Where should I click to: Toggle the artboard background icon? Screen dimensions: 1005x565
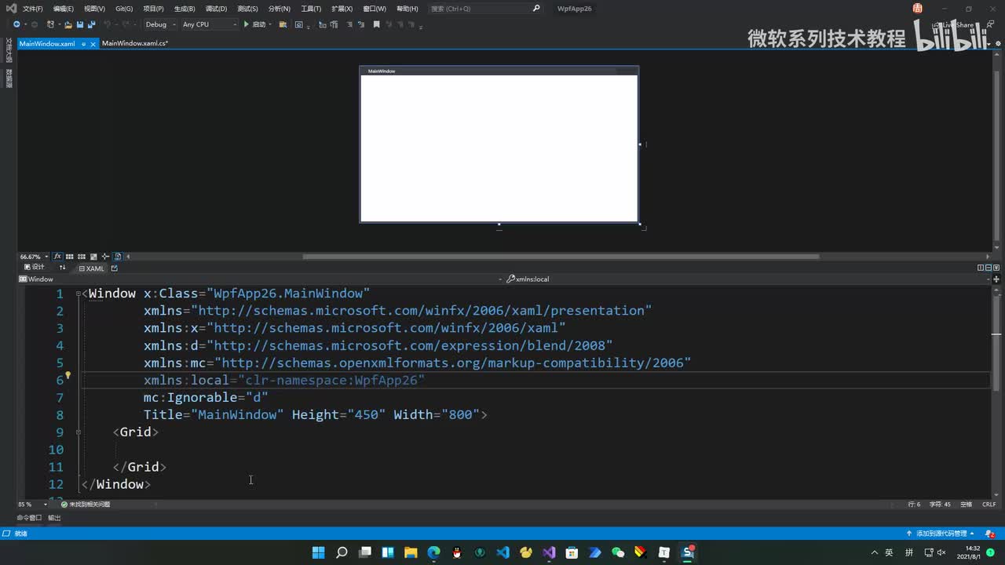(x=93, y=257)
